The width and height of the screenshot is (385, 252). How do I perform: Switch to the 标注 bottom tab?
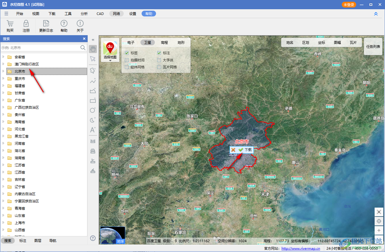tap(23, 240)
